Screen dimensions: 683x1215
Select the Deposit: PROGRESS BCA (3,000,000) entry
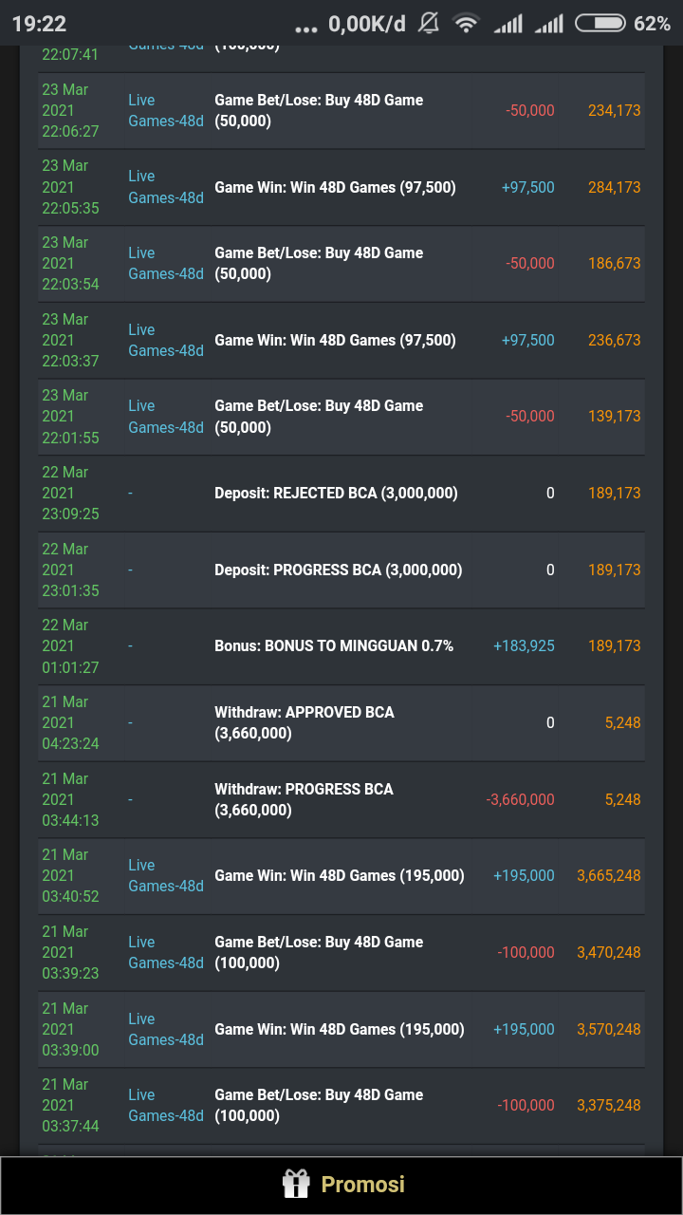click(x=338, y=570)
